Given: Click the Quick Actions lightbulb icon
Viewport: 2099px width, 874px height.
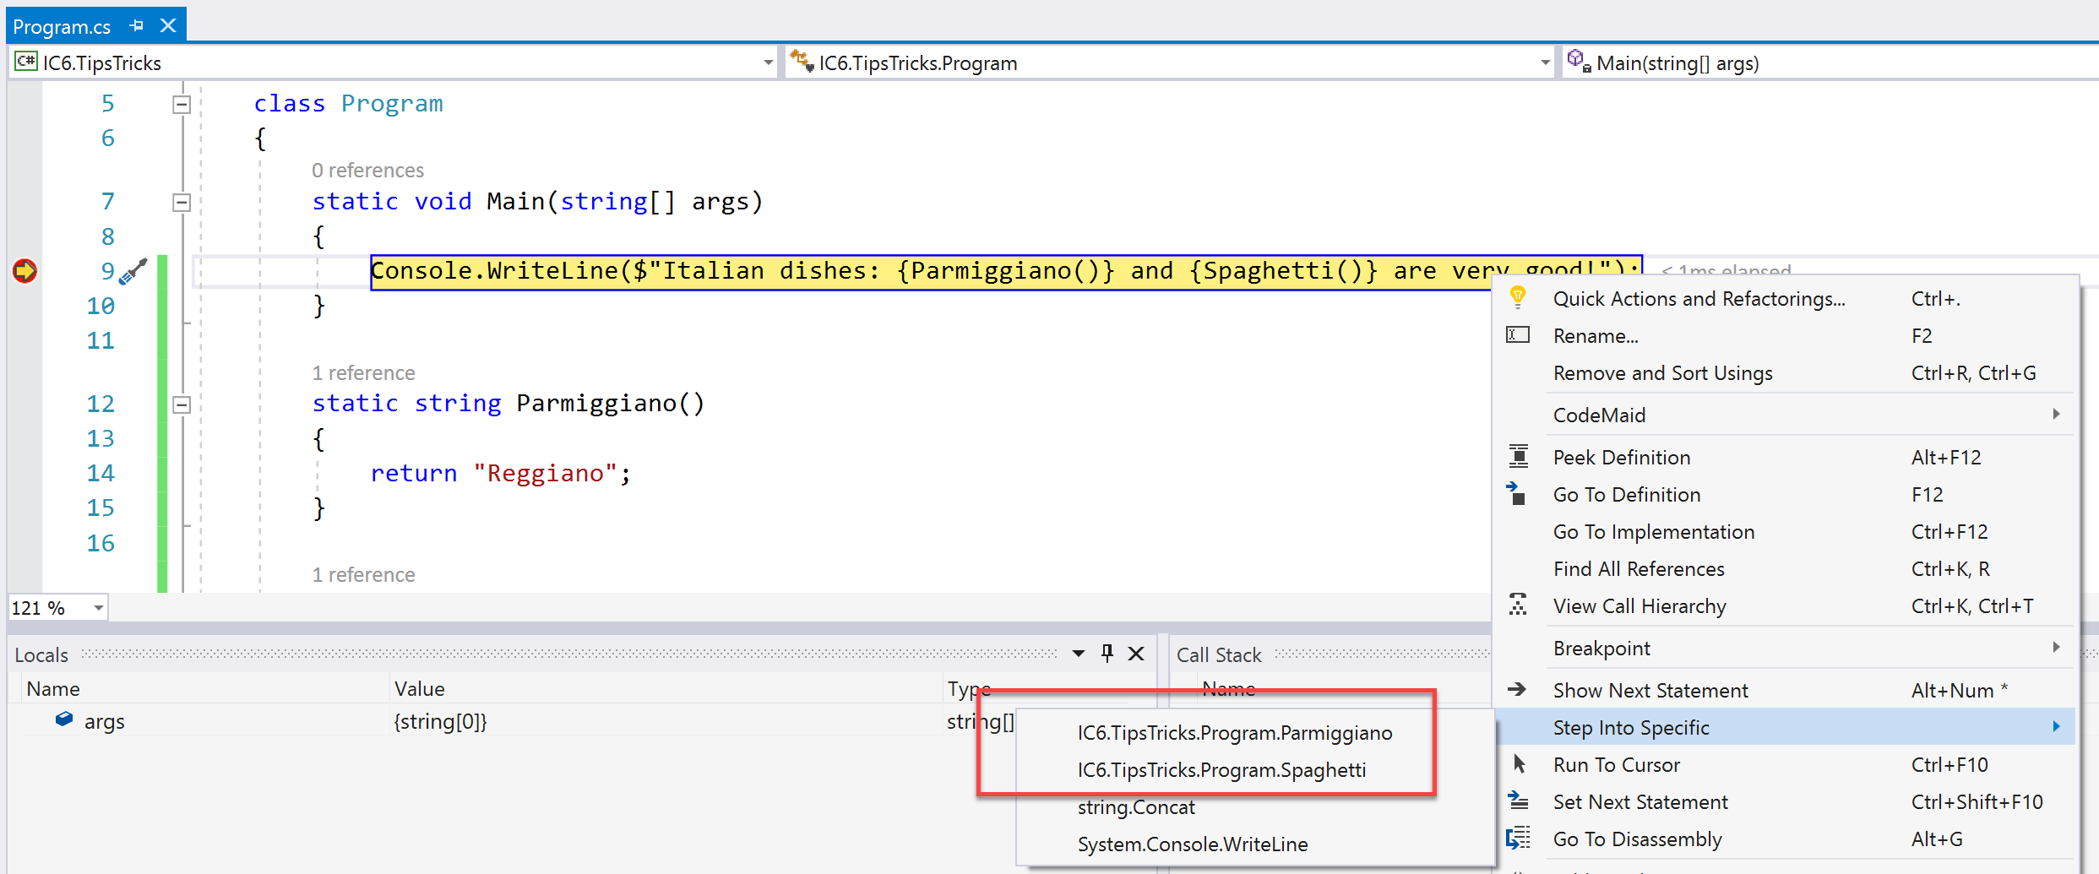Looking at the screenshot, I should [1518, 298].
